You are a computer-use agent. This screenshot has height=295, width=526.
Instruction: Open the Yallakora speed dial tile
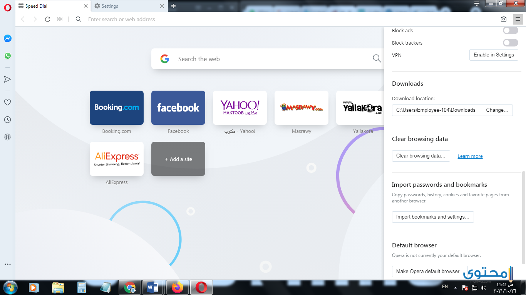coord(360,108)
